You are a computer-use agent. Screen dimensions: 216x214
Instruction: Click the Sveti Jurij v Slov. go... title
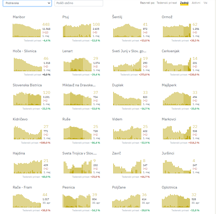[129, 51]
